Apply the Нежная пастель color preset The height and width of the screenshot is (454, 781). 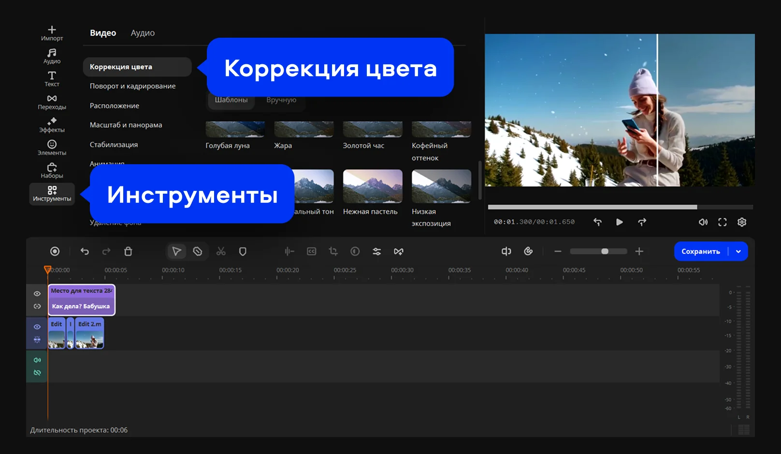click(x=372, y=186)
